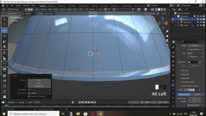Select the Select Box tool in toolbar
This screenshot has height=116, width=206.
5,19
